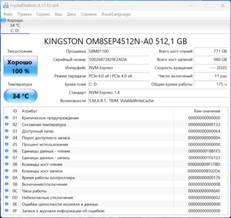Select the C: D: disk tab with blue status orb
This screenshot has height=218, width=231.
pos(15,26)
